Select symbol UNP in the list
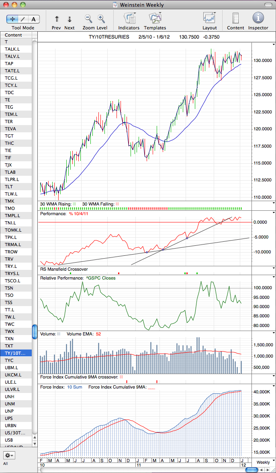Viewport: 276px width, 473px height. point(16,411)
